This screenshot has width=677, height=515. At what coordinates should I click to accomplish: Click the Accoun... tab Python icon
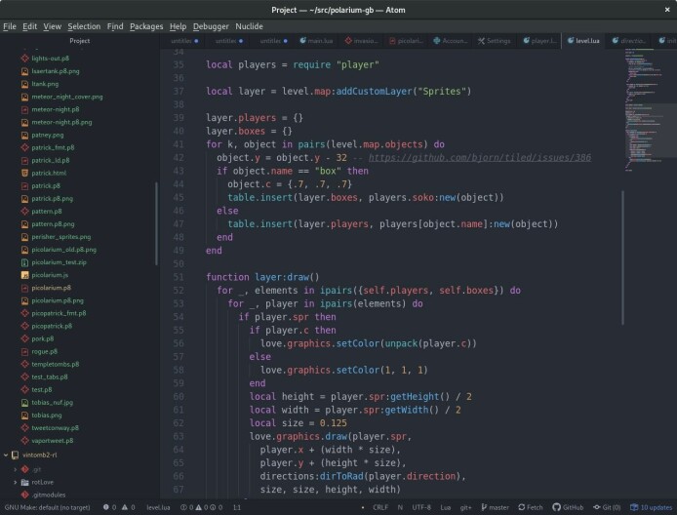pos(436,41)
